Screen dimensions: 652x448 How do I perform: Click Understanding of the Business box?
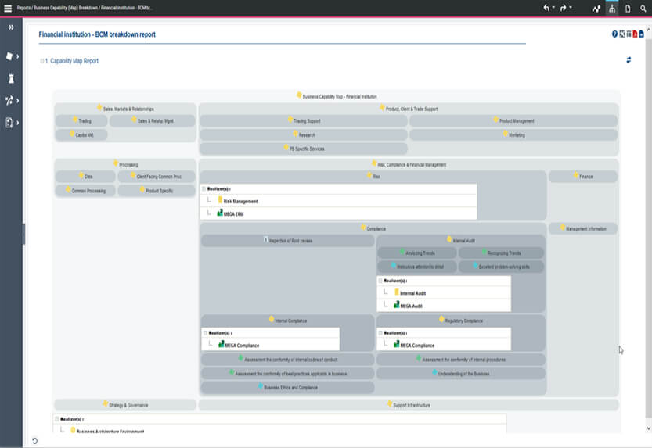pyautogui.click(x=461, y=374)
